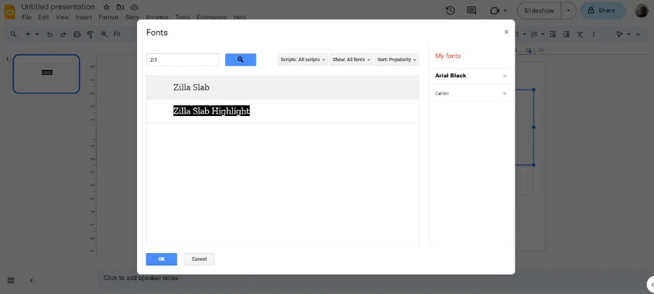
Task: Collapse the menus with chevron up
Action: [x=638, y=34]
